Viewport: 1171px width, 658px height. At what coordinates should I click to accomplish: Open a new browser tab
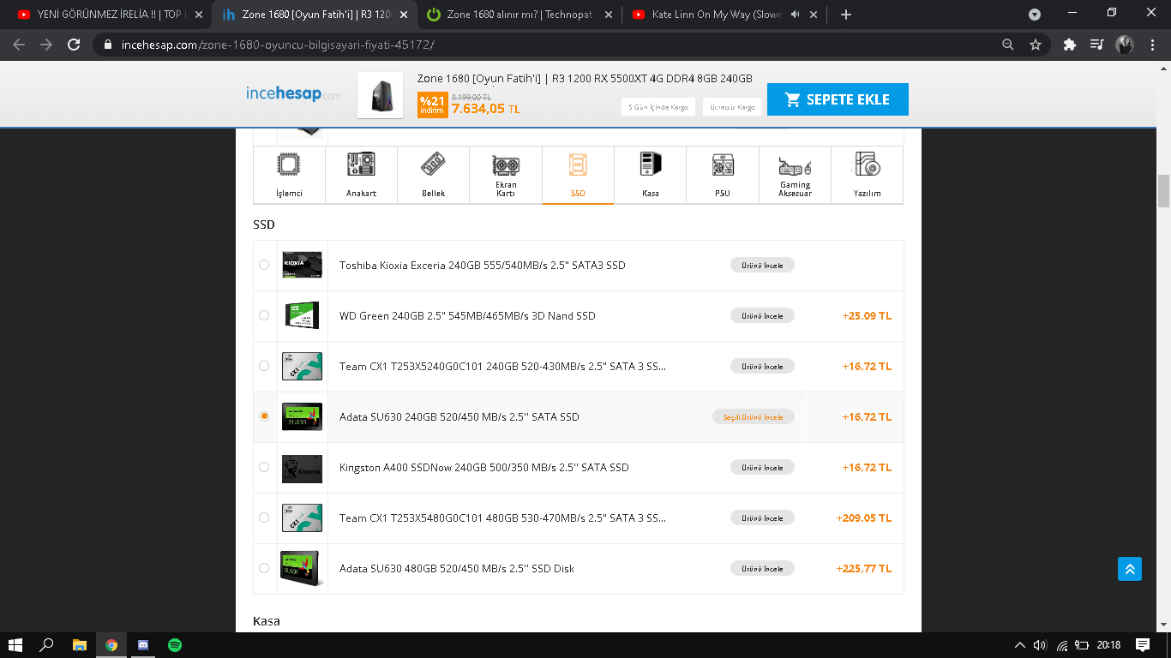pyautogui.click(x=846, y=15)
